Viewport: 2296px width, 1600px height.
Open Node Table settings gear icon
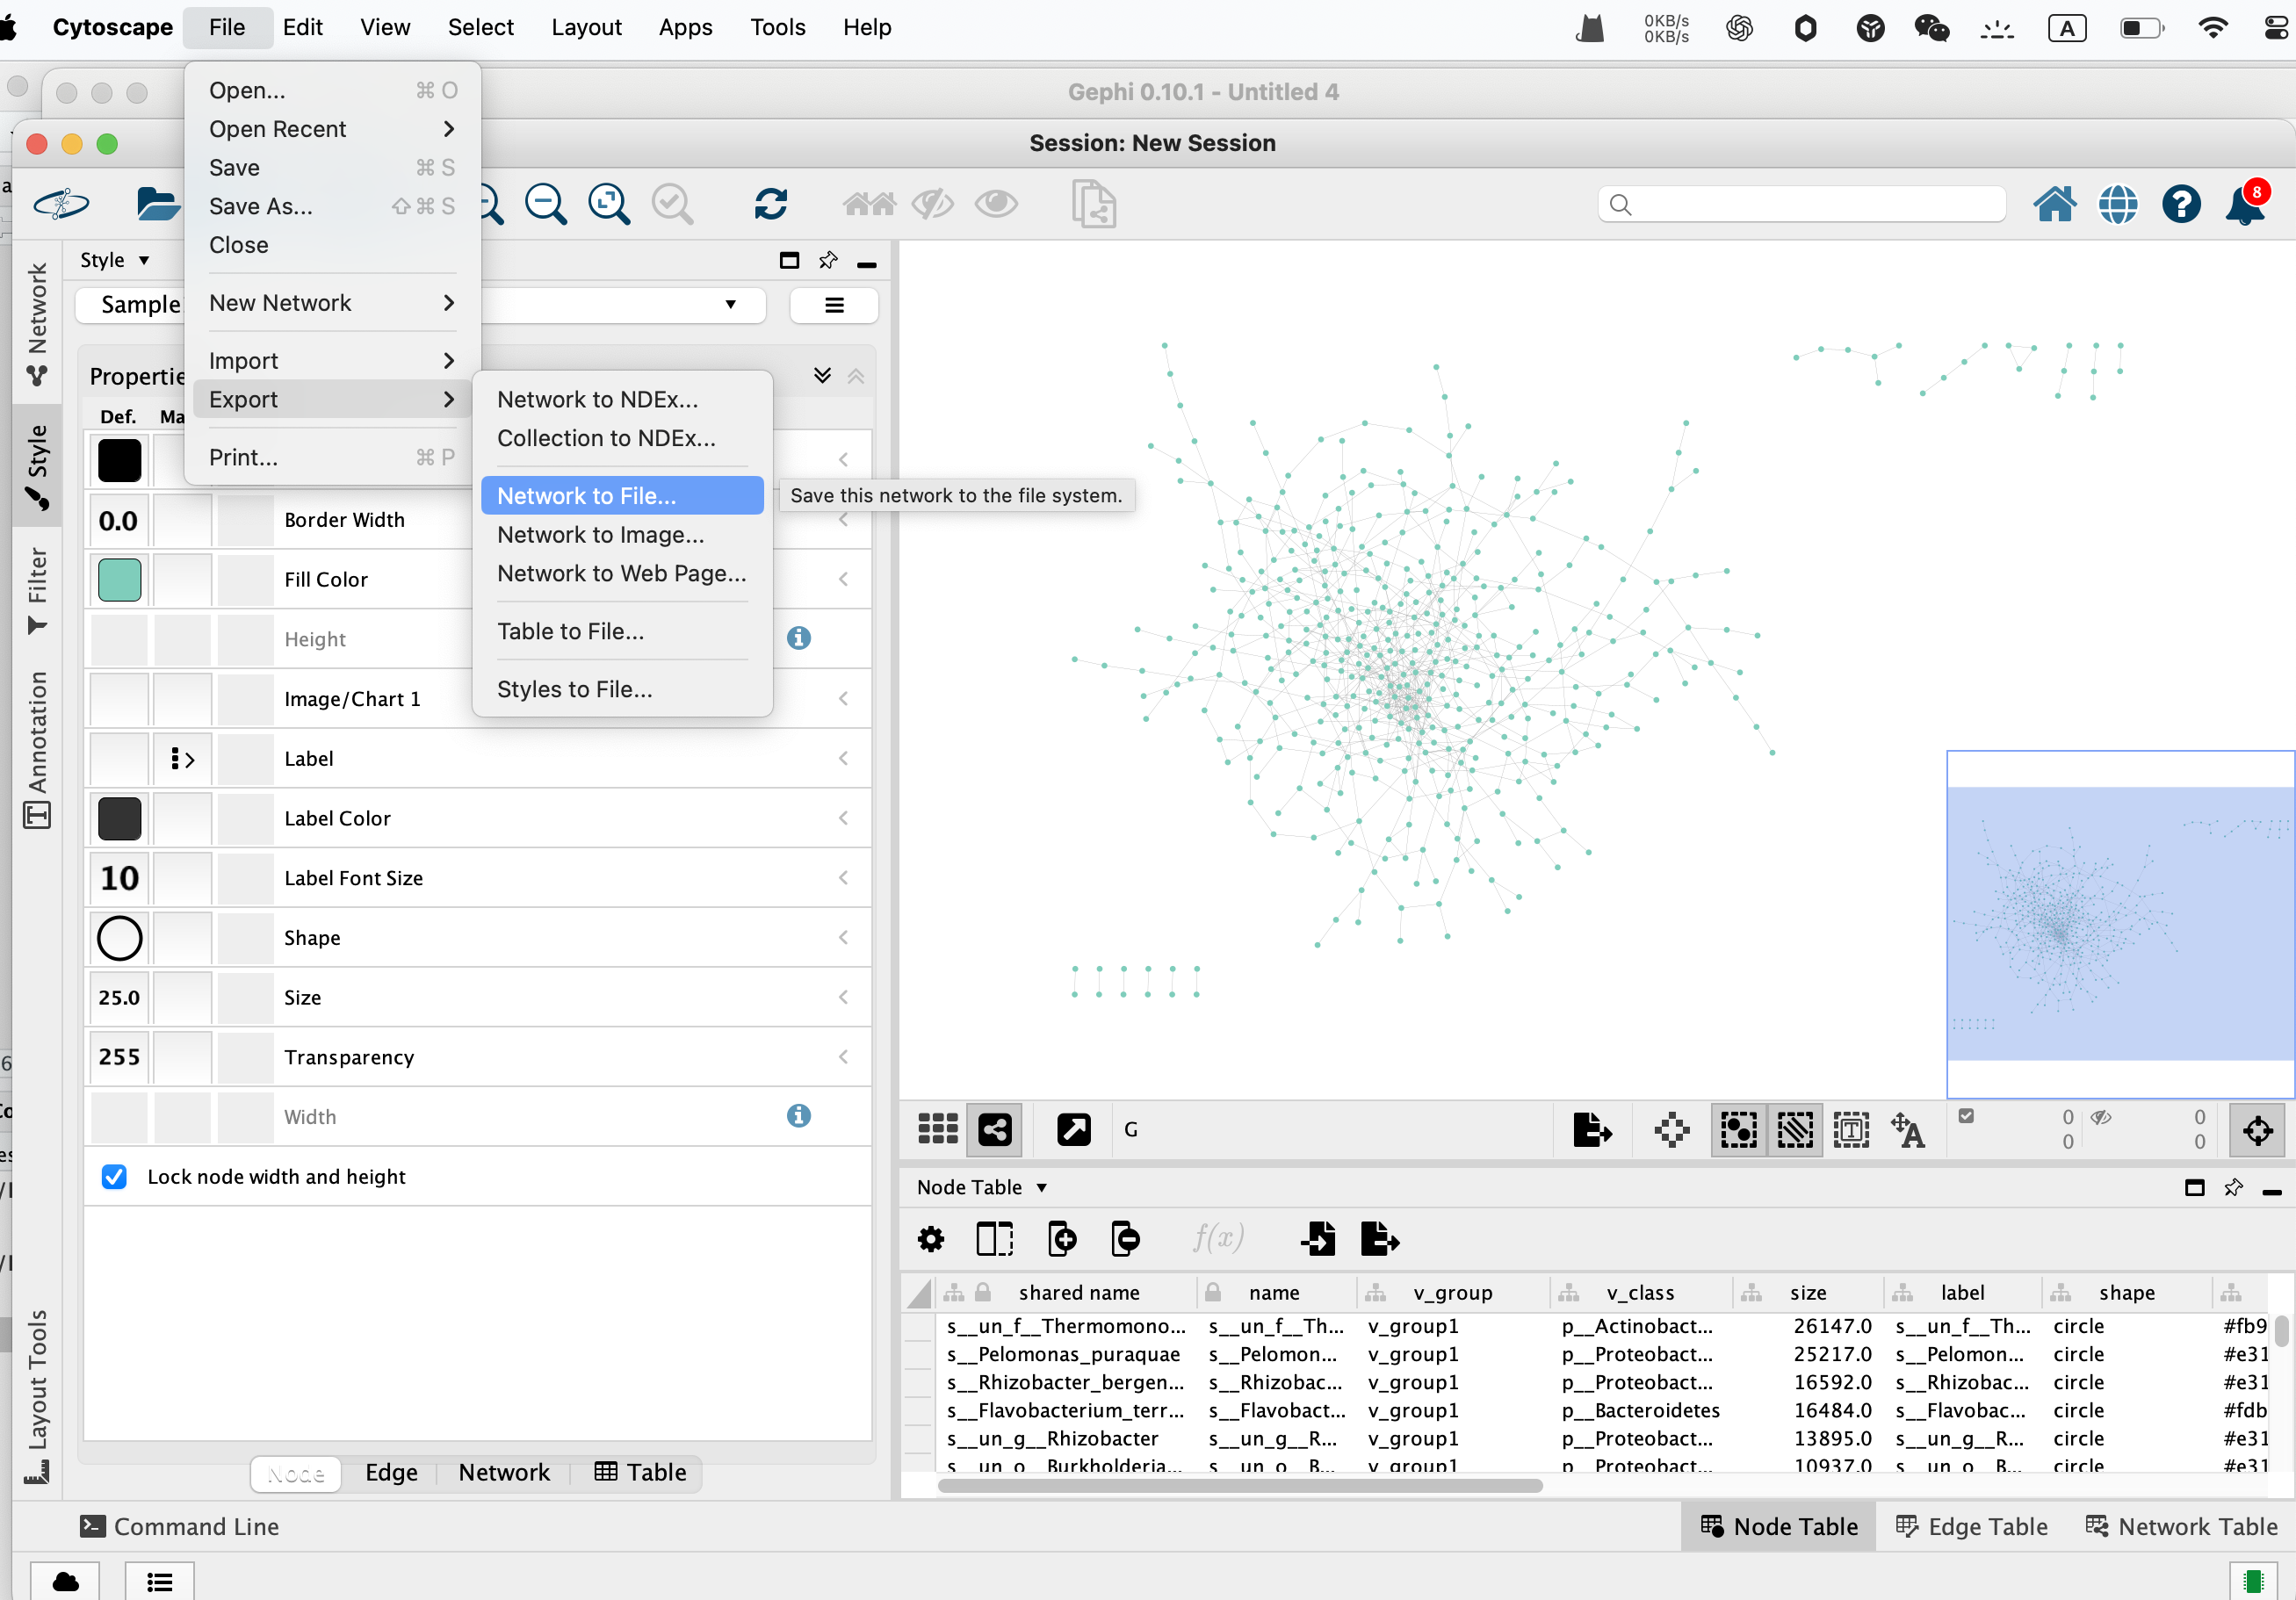click(931, 1239)
